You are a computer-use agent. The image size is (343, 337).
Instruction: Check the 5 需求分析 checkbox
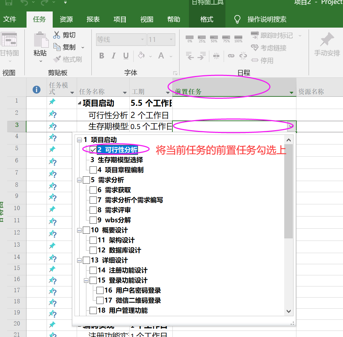[x=86, y=180]
